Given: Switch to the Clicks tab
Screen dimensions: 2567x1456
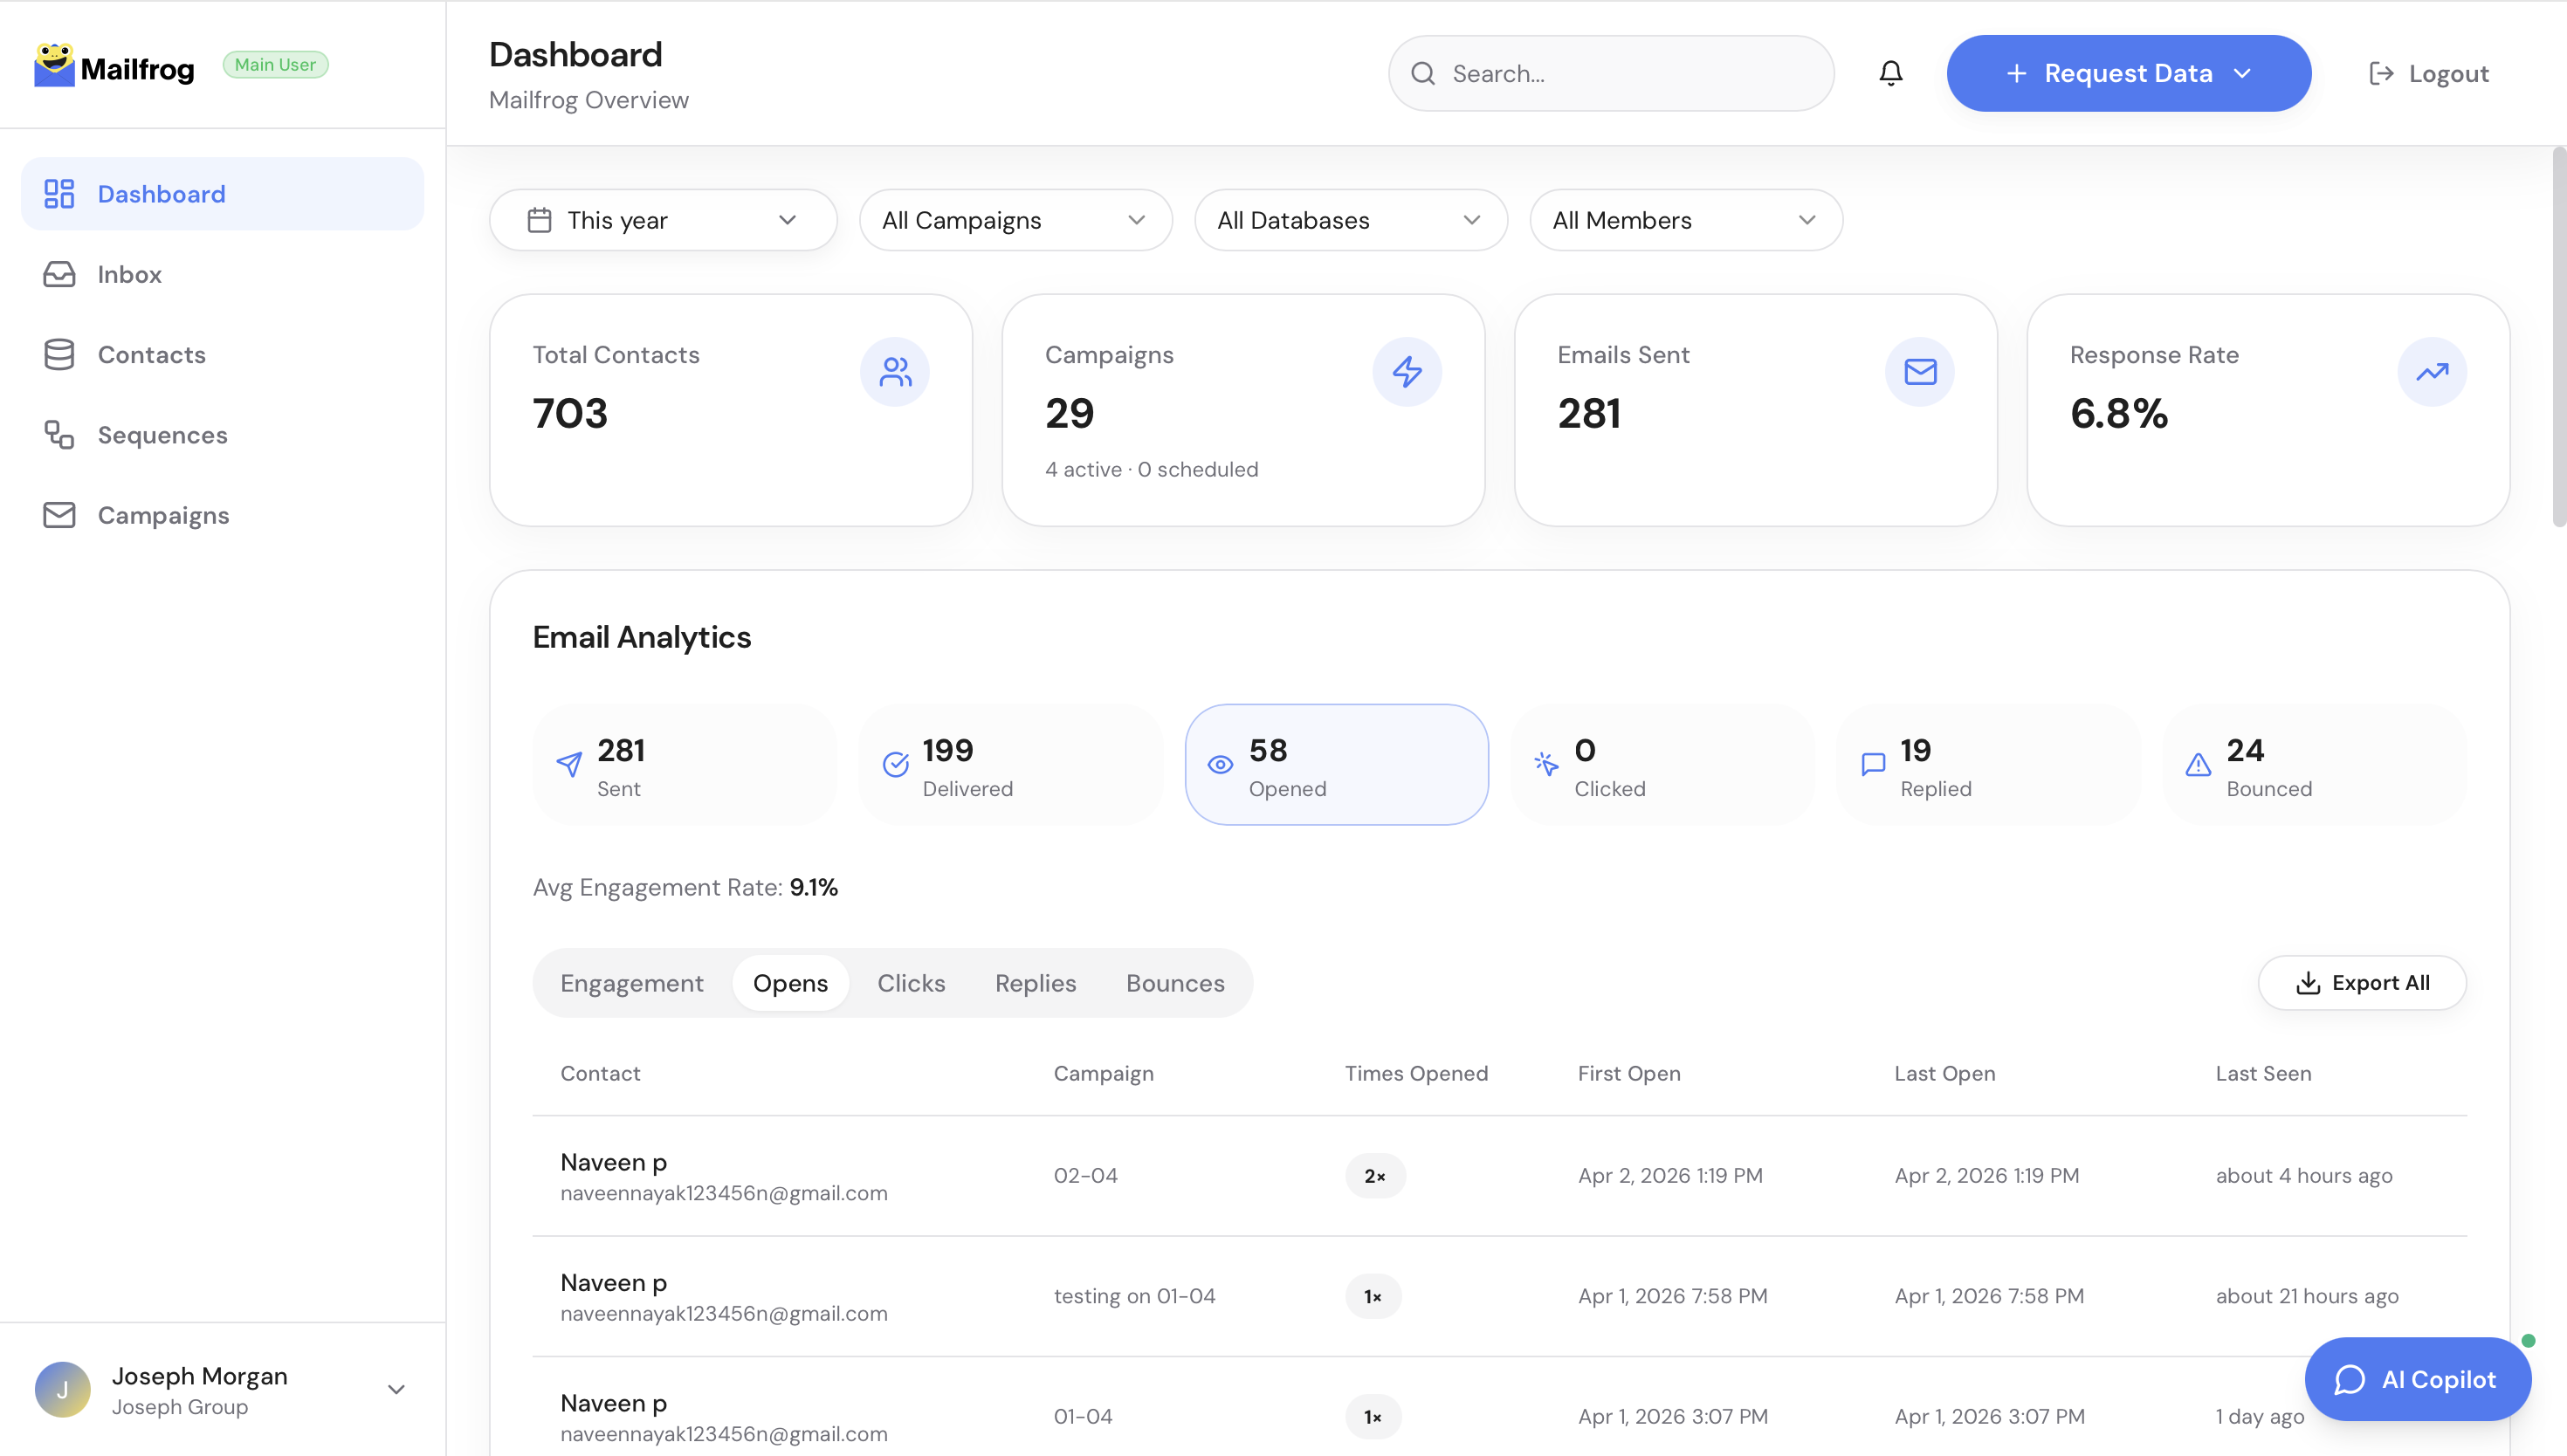Looking at the screenshot, I should coord(910,983).
